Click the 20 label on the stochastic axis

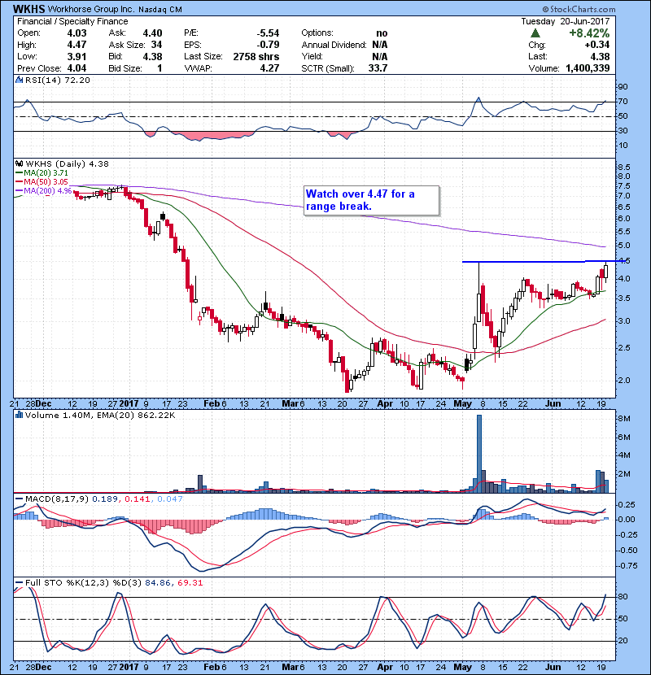(623, 641)
